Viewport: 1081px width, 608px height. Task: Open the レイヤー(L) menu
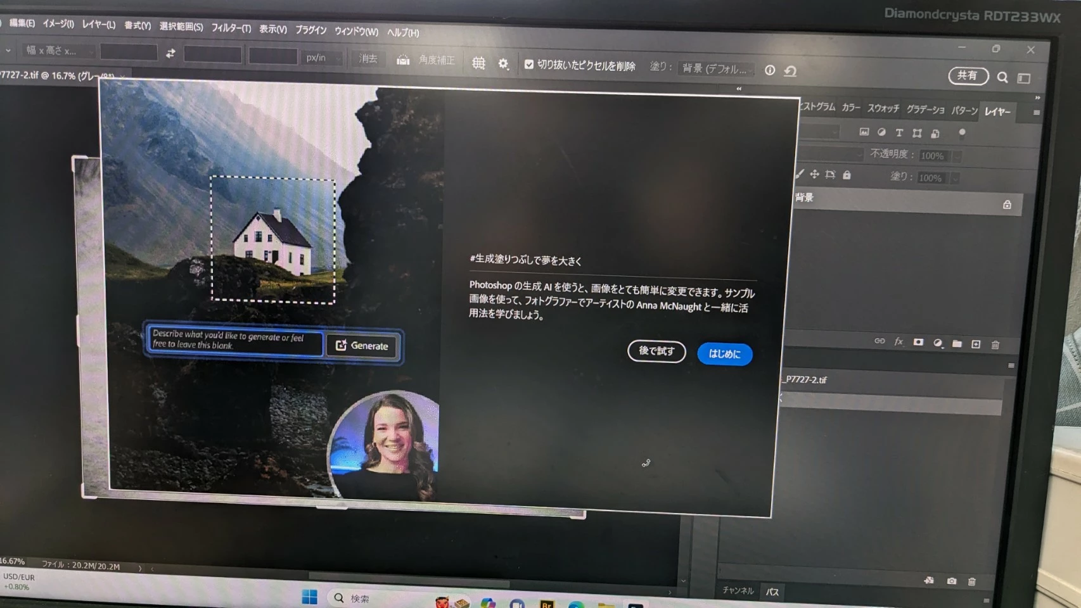pos(99,24)
